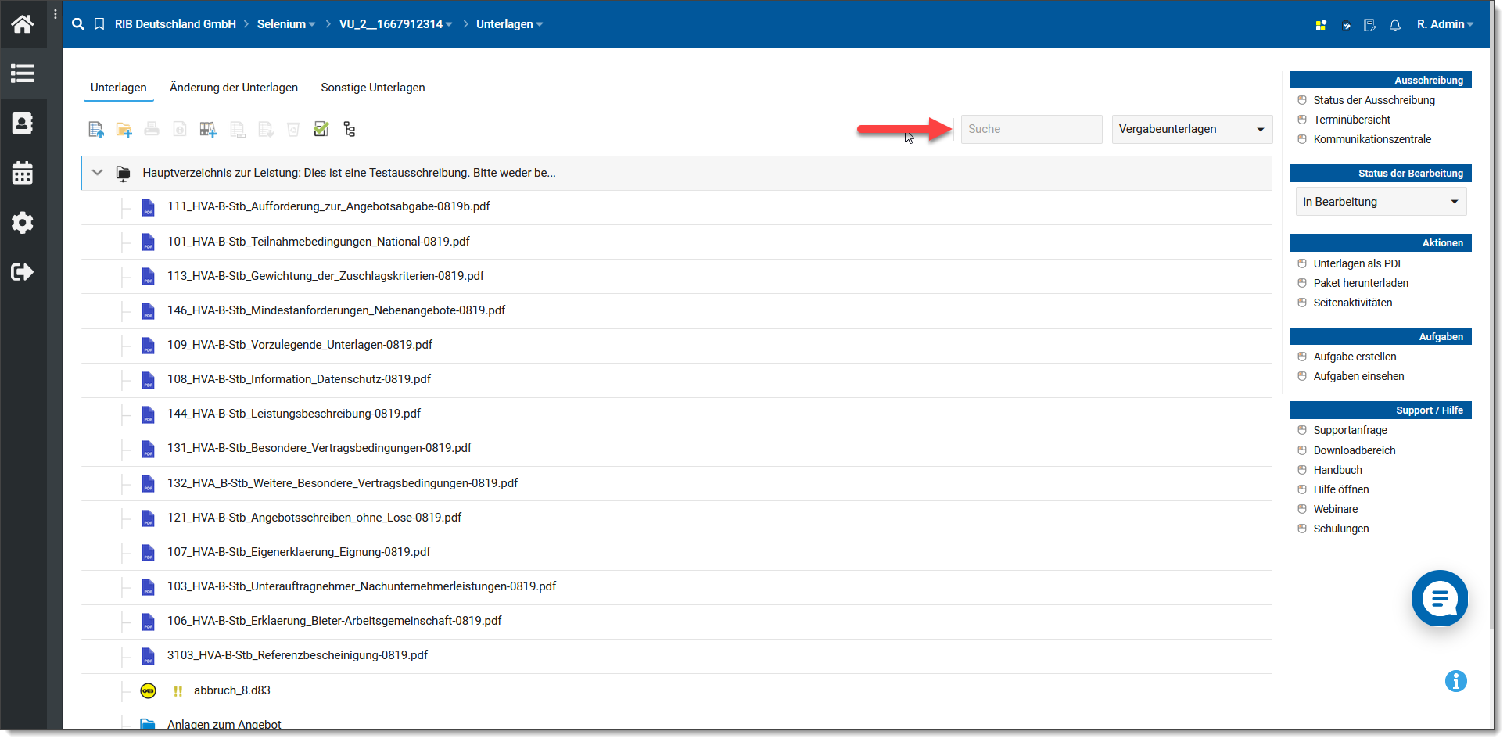This screenshot has height=742, width=1507.
Task: Click the home icon in sidebar
Action: (23, 24)
